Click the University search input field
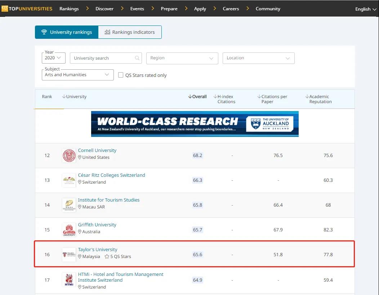This screenshot has height=295, width=379. [x=106, y=58]
